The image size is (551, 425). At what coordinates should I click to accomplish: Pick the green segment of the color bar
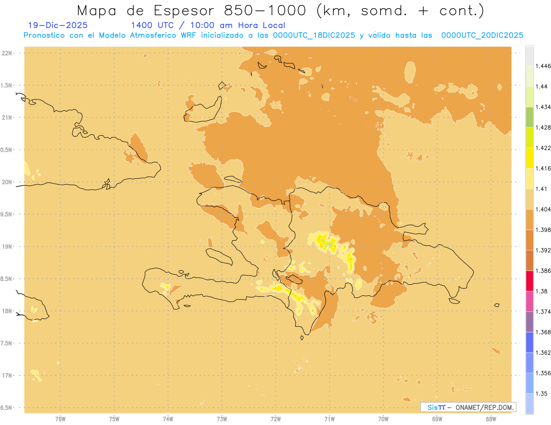point(529,117)
